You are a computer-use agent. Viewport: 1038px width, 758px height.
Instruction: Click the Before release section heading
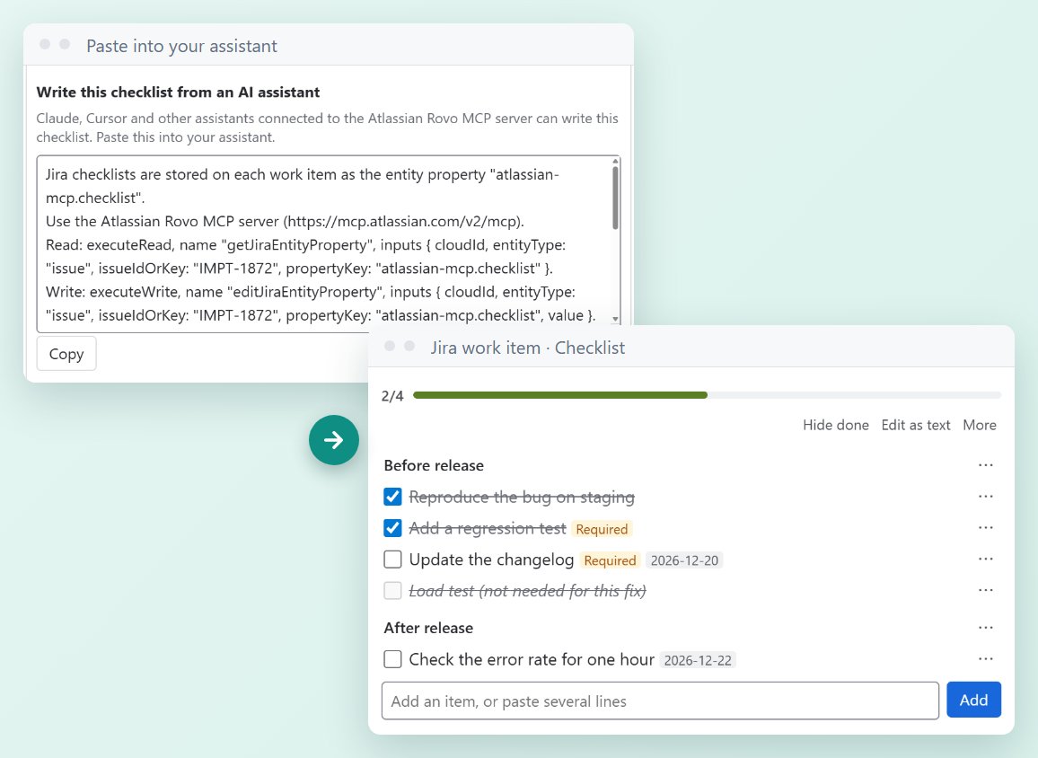[x=434, y=465]
